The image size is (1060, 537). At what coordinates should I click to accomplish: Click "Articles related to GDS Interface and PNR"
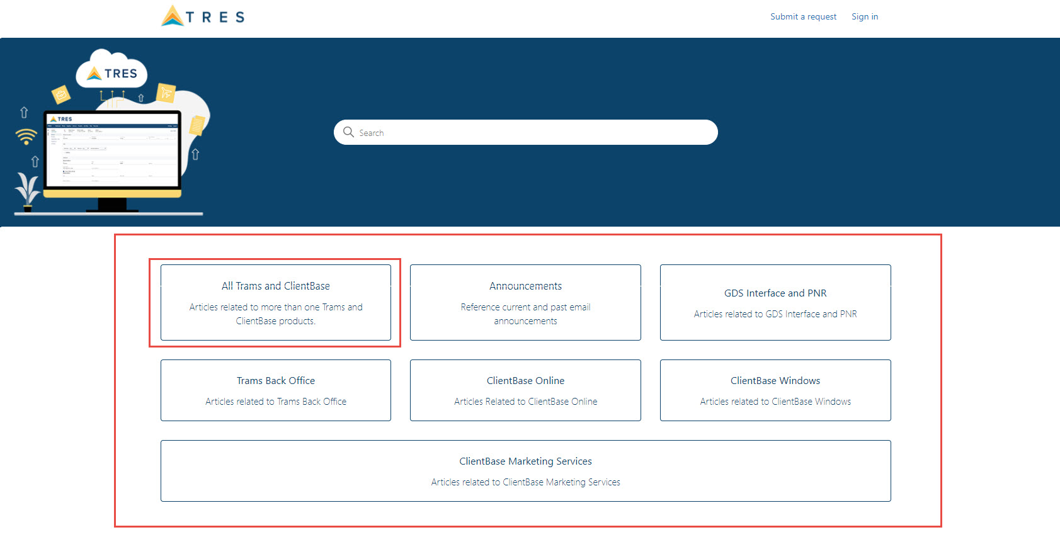tap(775, 314)
